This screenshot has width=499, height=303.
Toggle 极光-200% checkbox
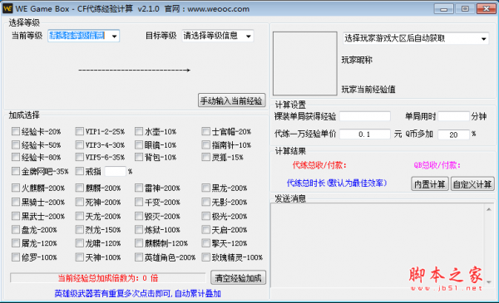pos(206,216)
